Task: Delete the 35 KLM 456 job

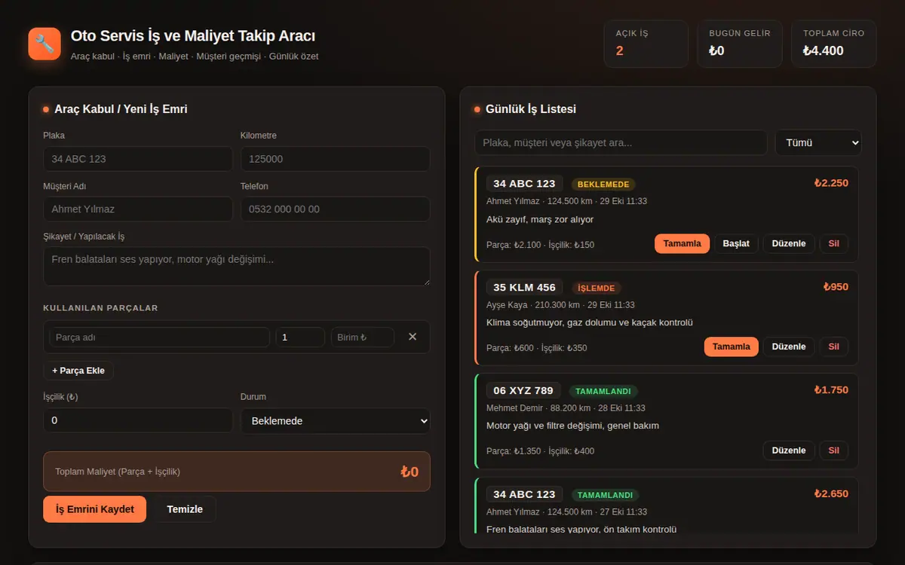Action: [833, 347]
